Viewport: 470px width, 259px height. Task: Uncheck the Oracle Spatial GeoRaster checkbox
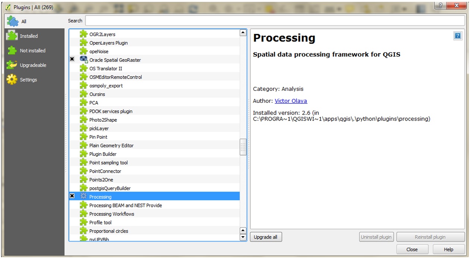(72, 60)
